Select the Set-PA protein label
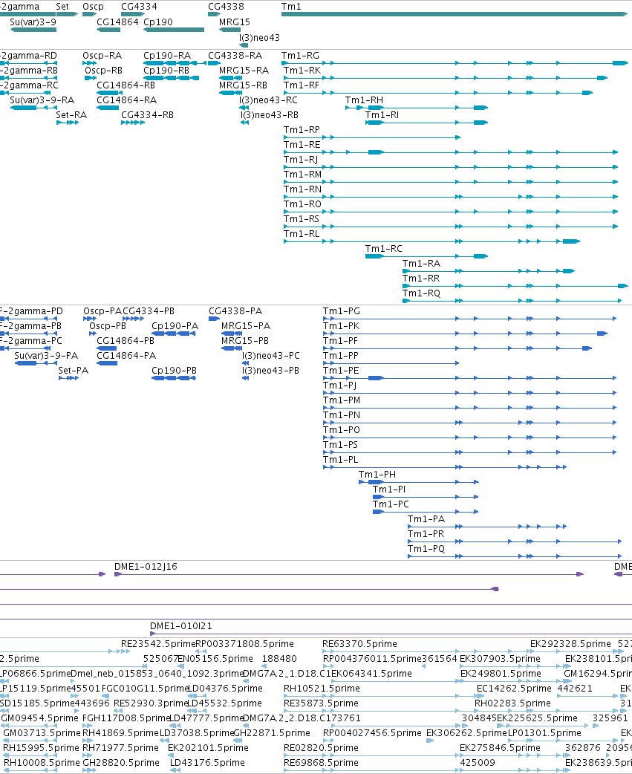 pos(74,370)
